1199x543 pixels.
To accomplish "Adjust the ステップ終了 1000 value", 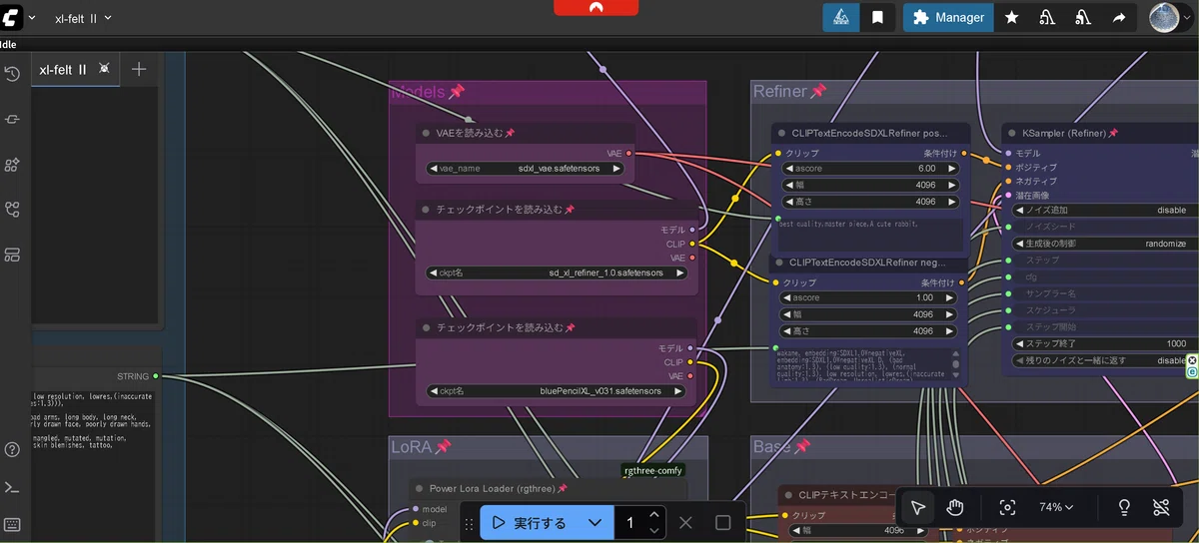I will pos(1104,343).
